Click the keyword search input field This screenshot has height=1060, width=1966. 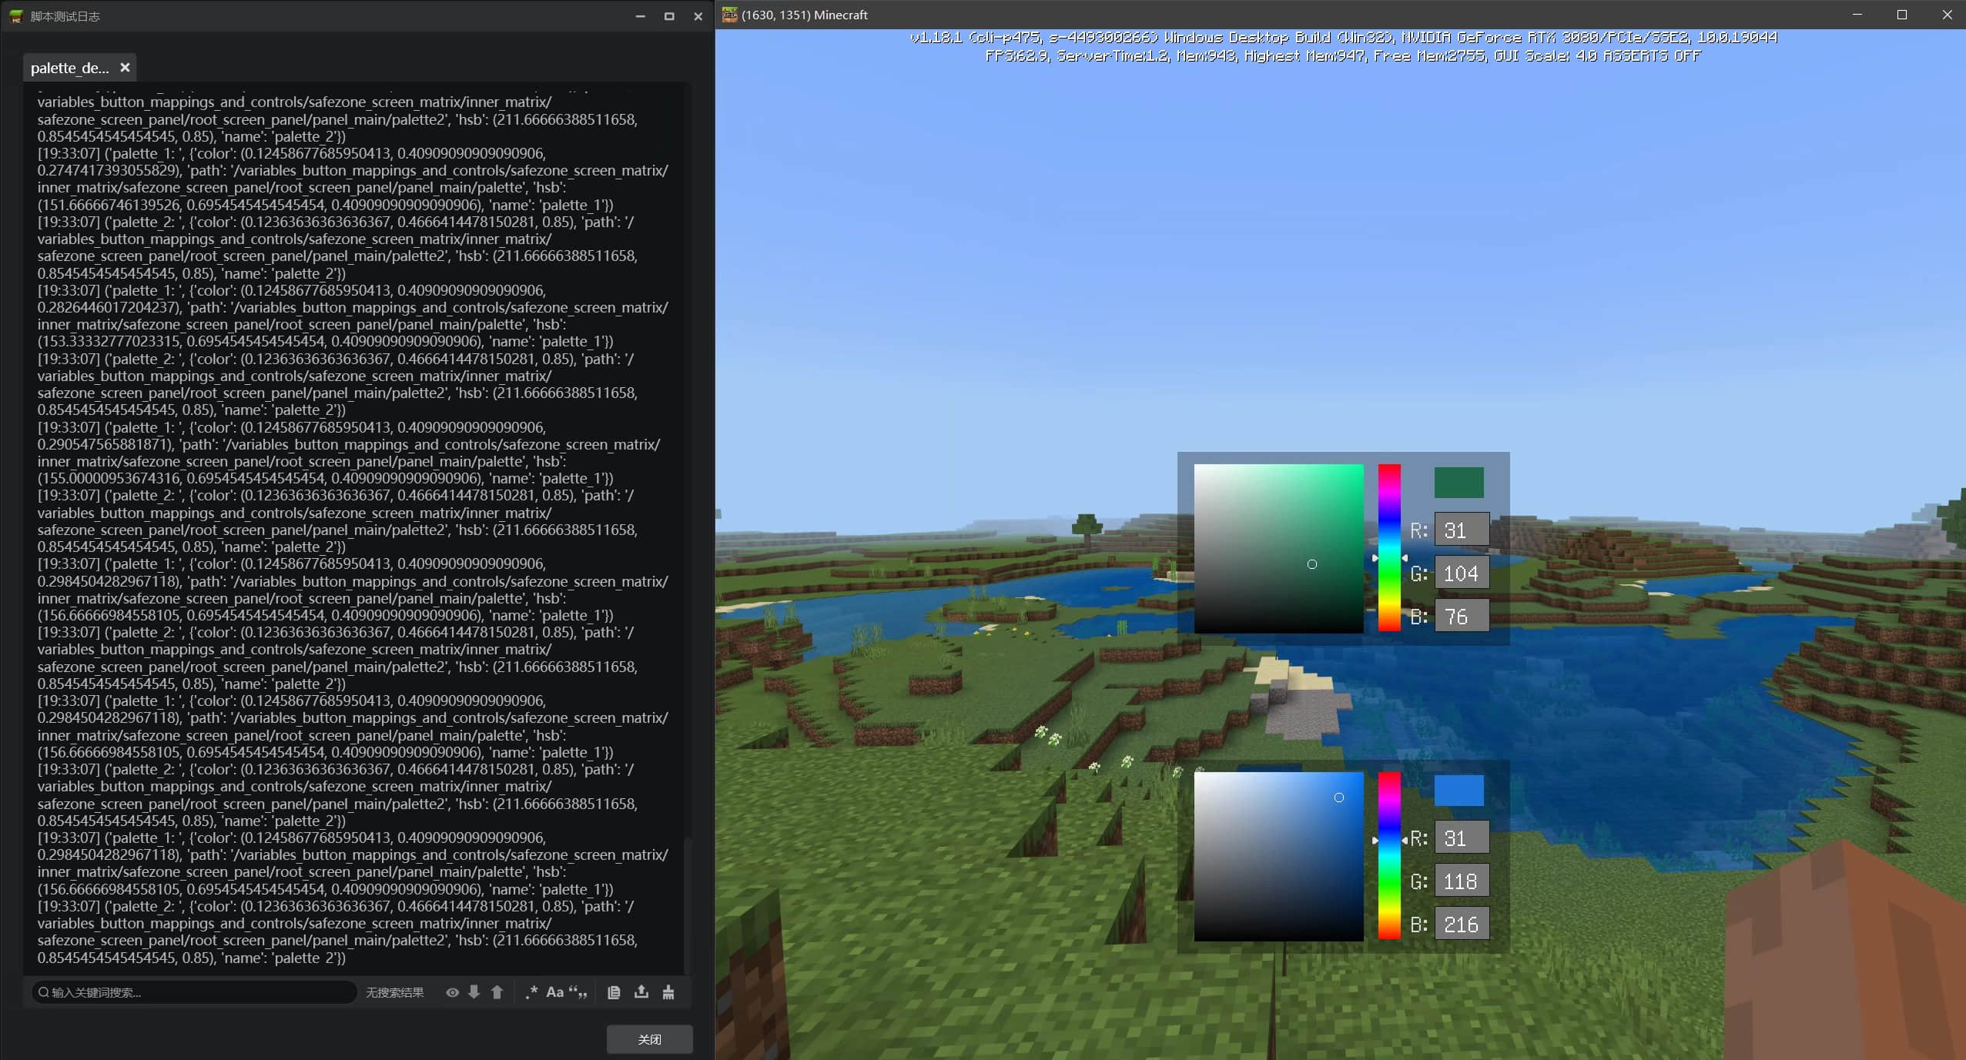point(194,992)
